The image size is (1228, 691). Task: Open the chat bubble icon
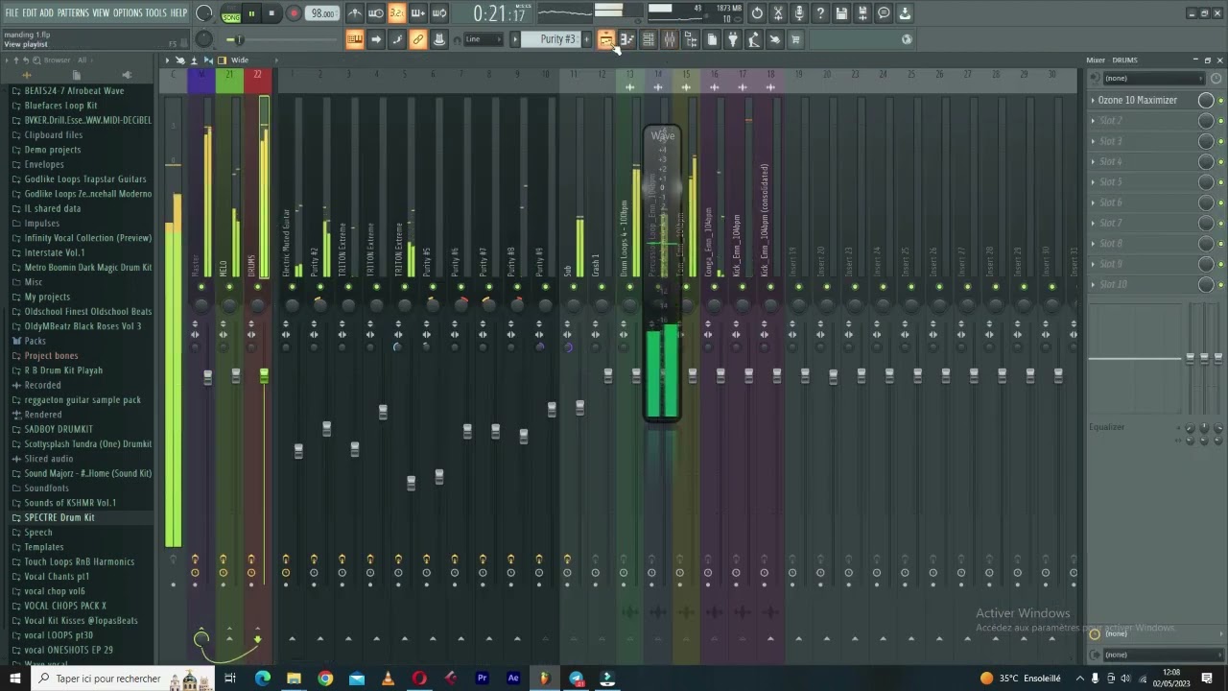tap(884, 13)
